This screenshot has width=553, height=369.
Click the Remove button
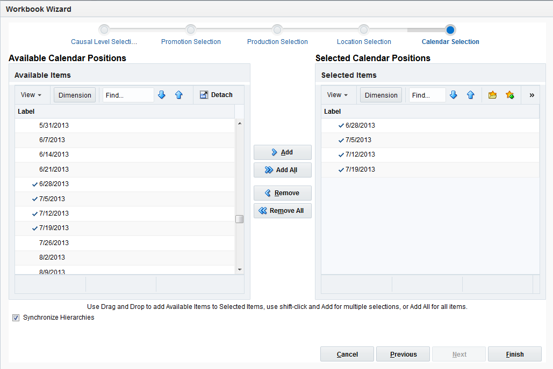coord(283,193)
